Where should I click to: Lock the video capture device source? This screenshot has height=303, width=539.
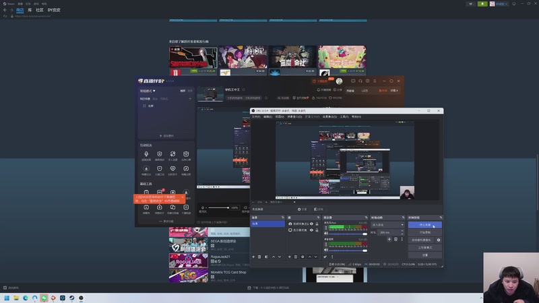tap(317, 224)
